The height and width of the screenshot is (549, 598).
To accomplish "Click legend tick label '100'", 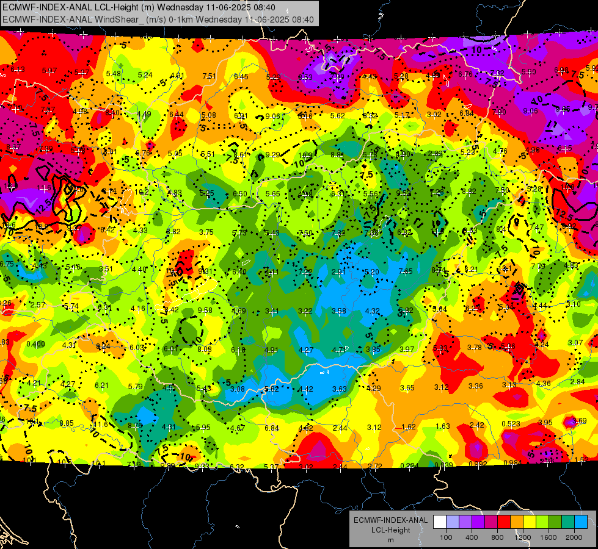I will point(446,537).
